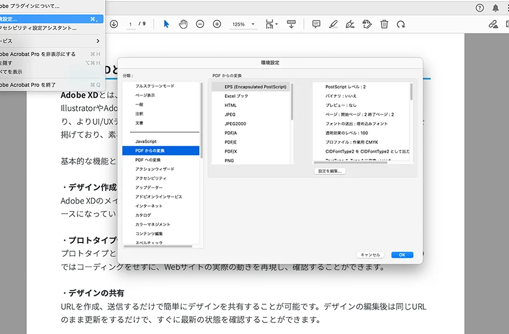Click format list vertical scrollbar

click(x=292, y=102)
